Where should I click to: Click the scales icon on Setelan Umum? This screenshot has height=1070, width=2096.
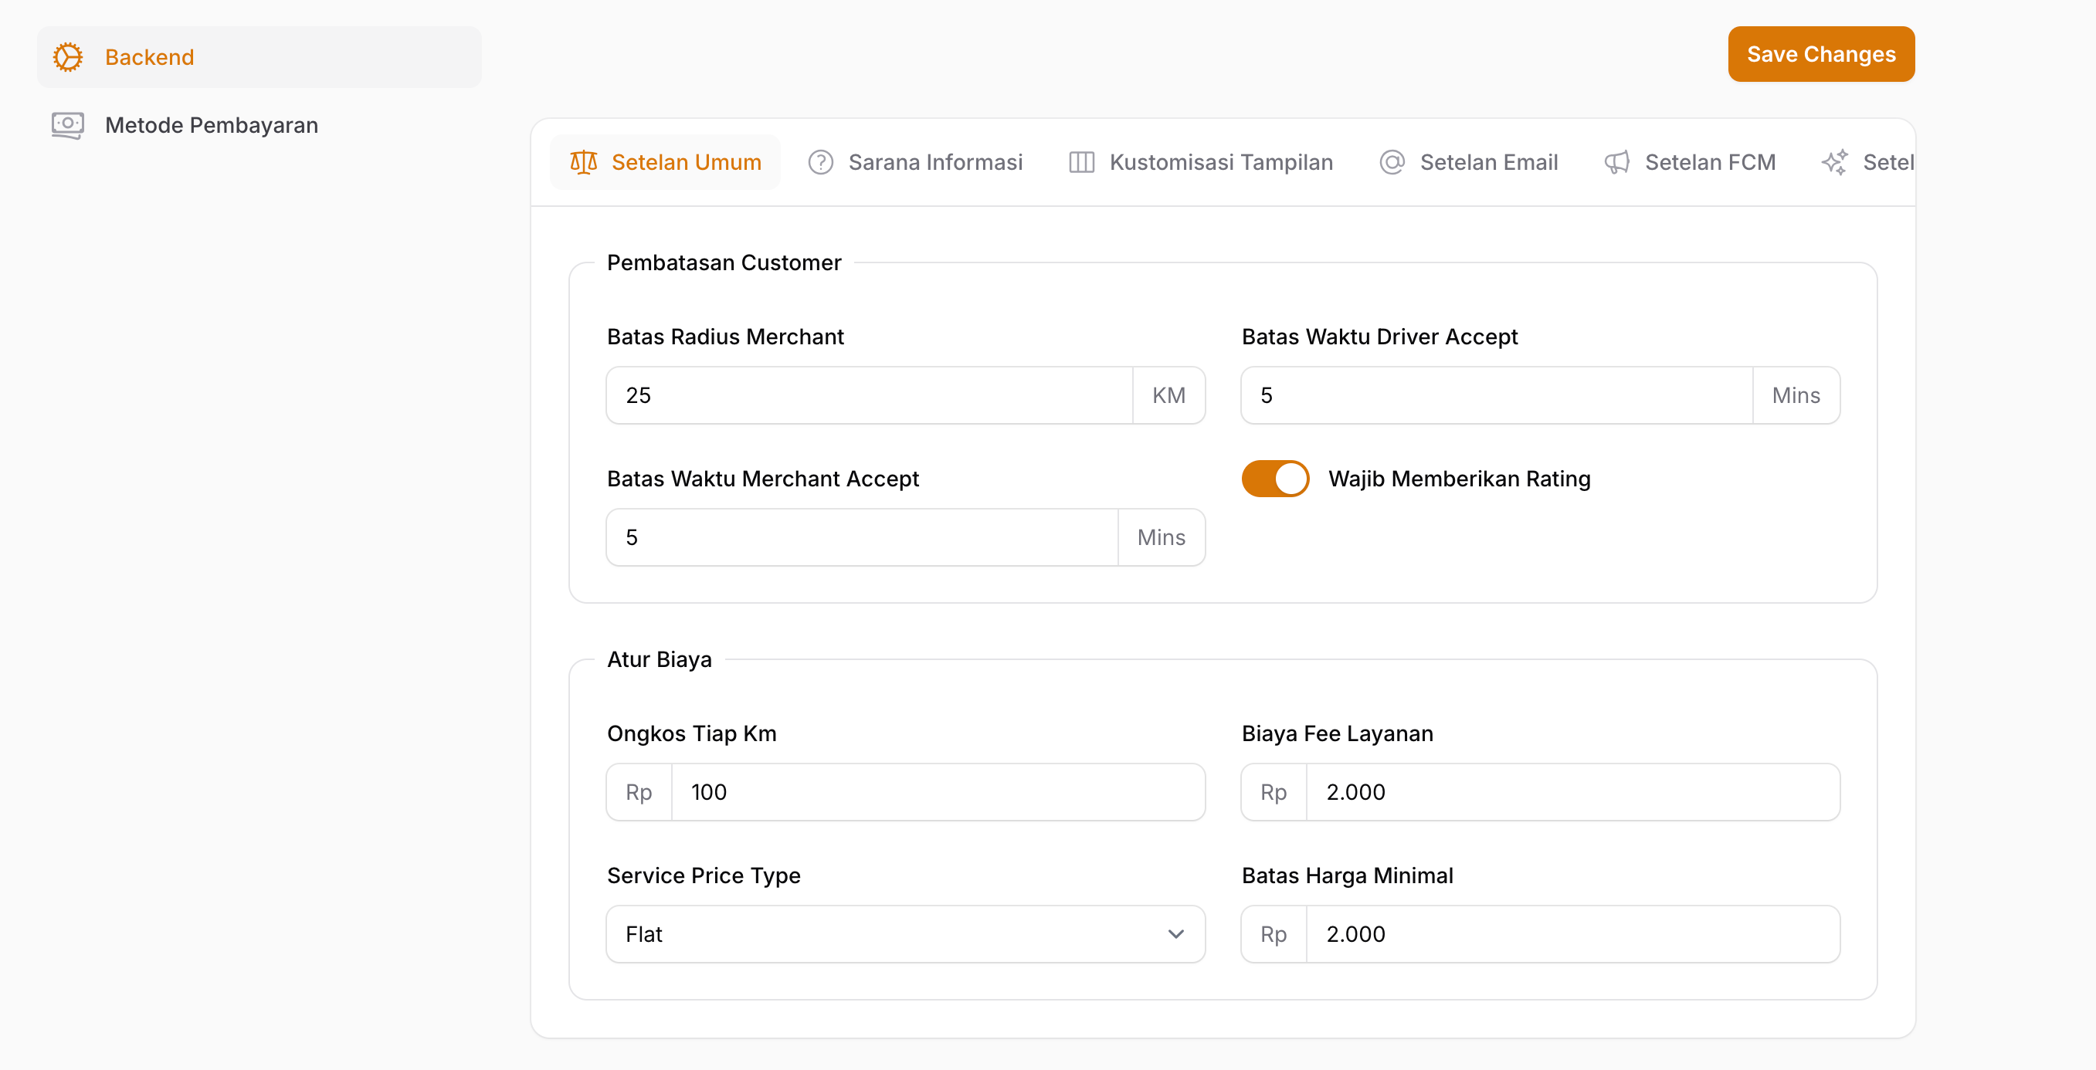583,163
